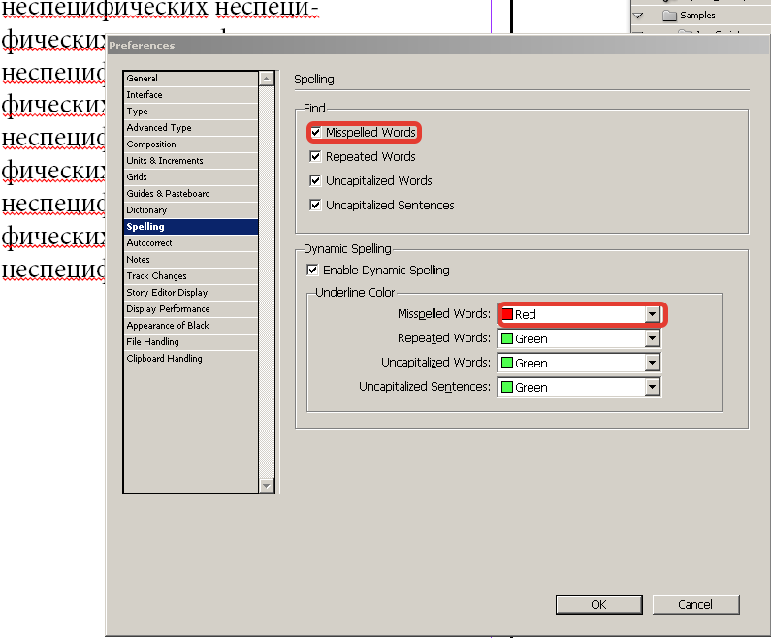The width and height of the screenshot is (771, 638).
Task: Disable Uncapitalized Sentences checkbox
Action: coord(316,205)
